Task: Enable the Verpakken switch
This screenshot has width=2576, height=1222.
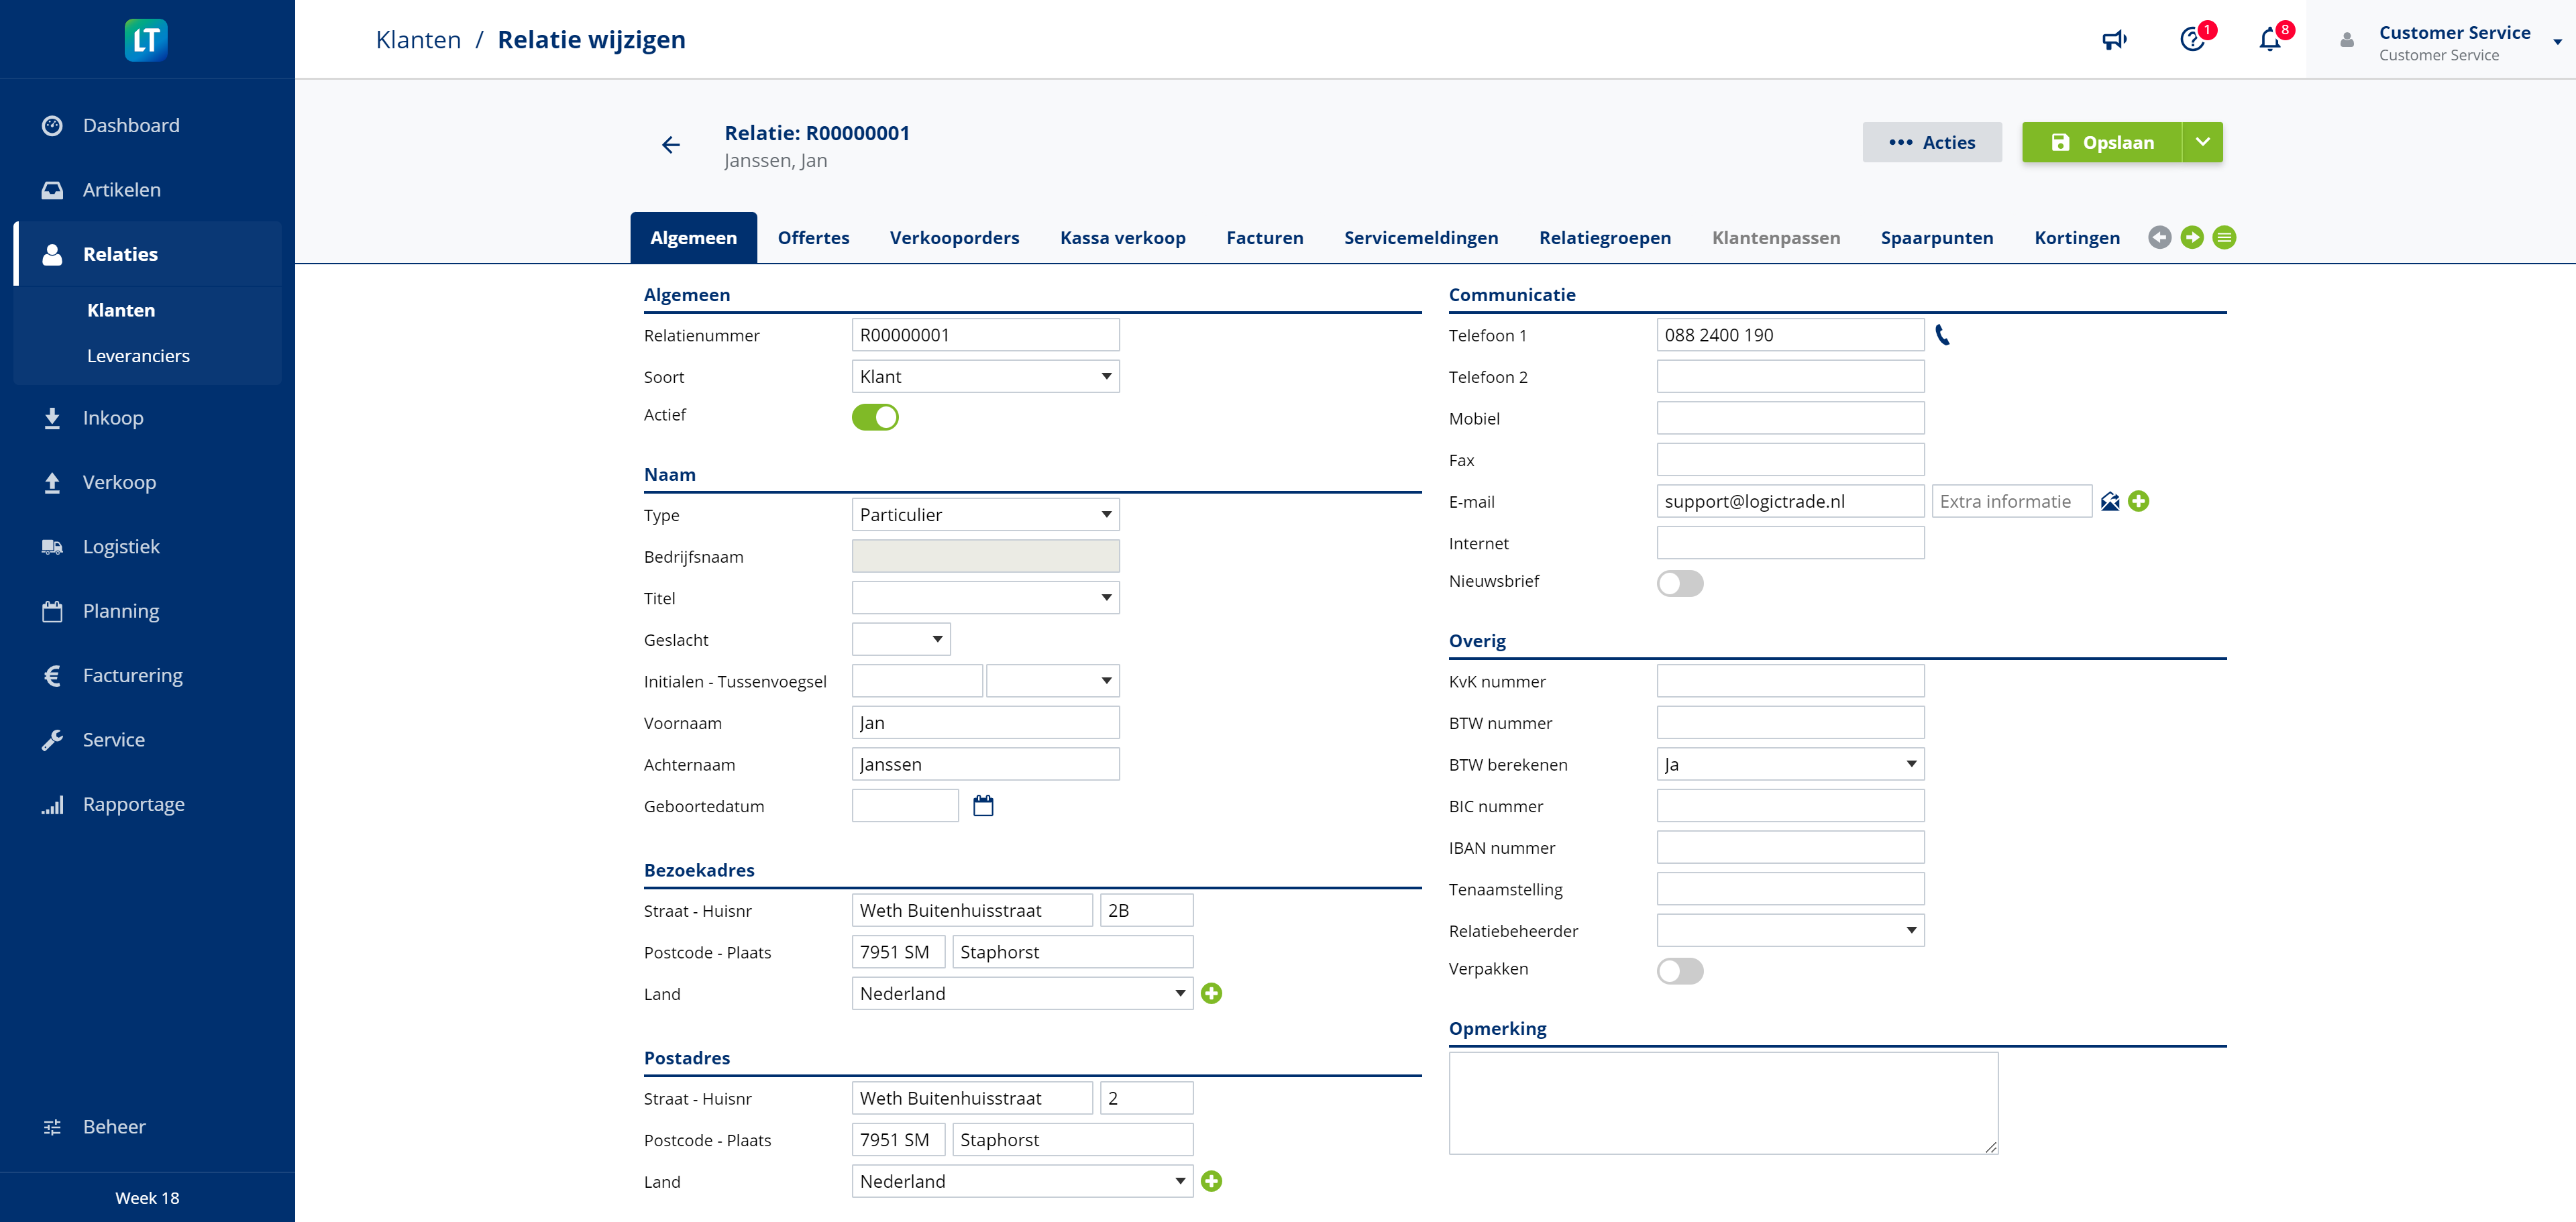Action: pyautogui.click(x=1680, y=971)
